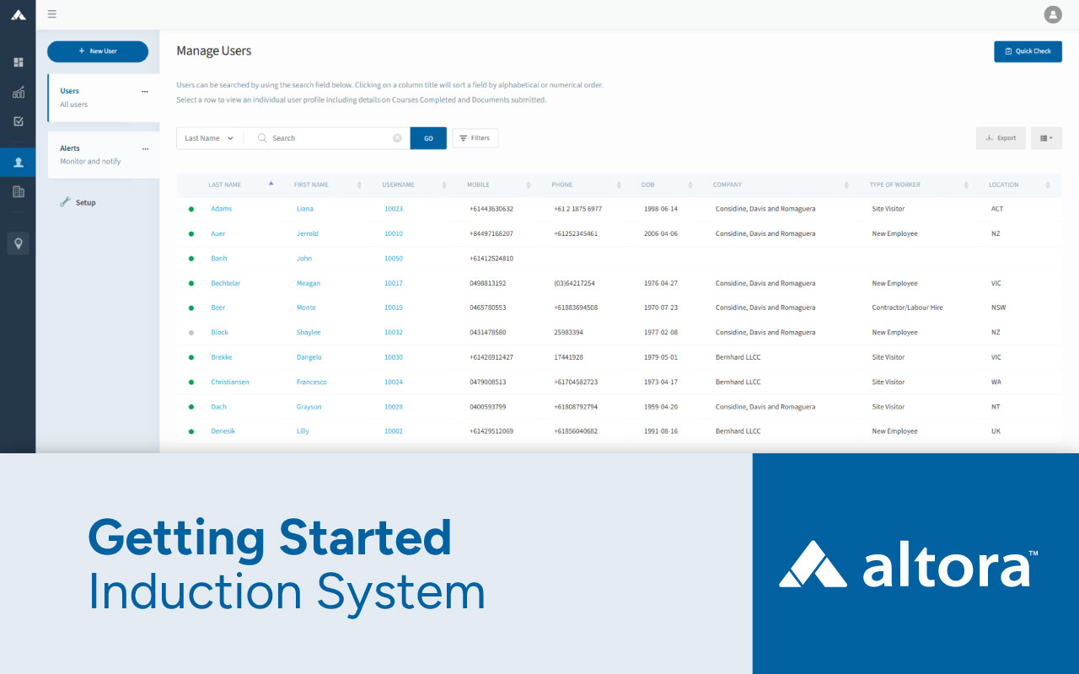Clear the search field with the X icon
Image resolution: width=1079 pixels, height=674 pixels.
397,138
